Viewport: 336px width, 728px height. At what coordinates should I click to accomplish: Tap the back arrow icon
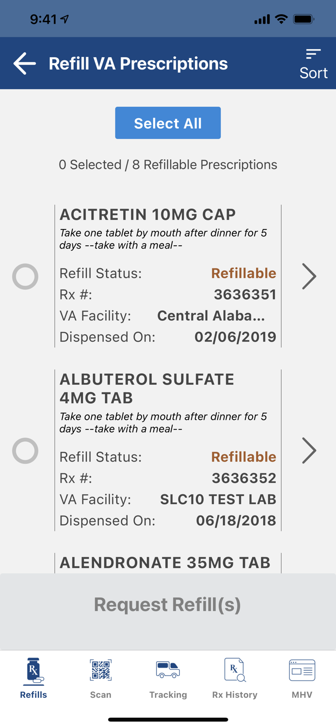[x=24, y=63]
